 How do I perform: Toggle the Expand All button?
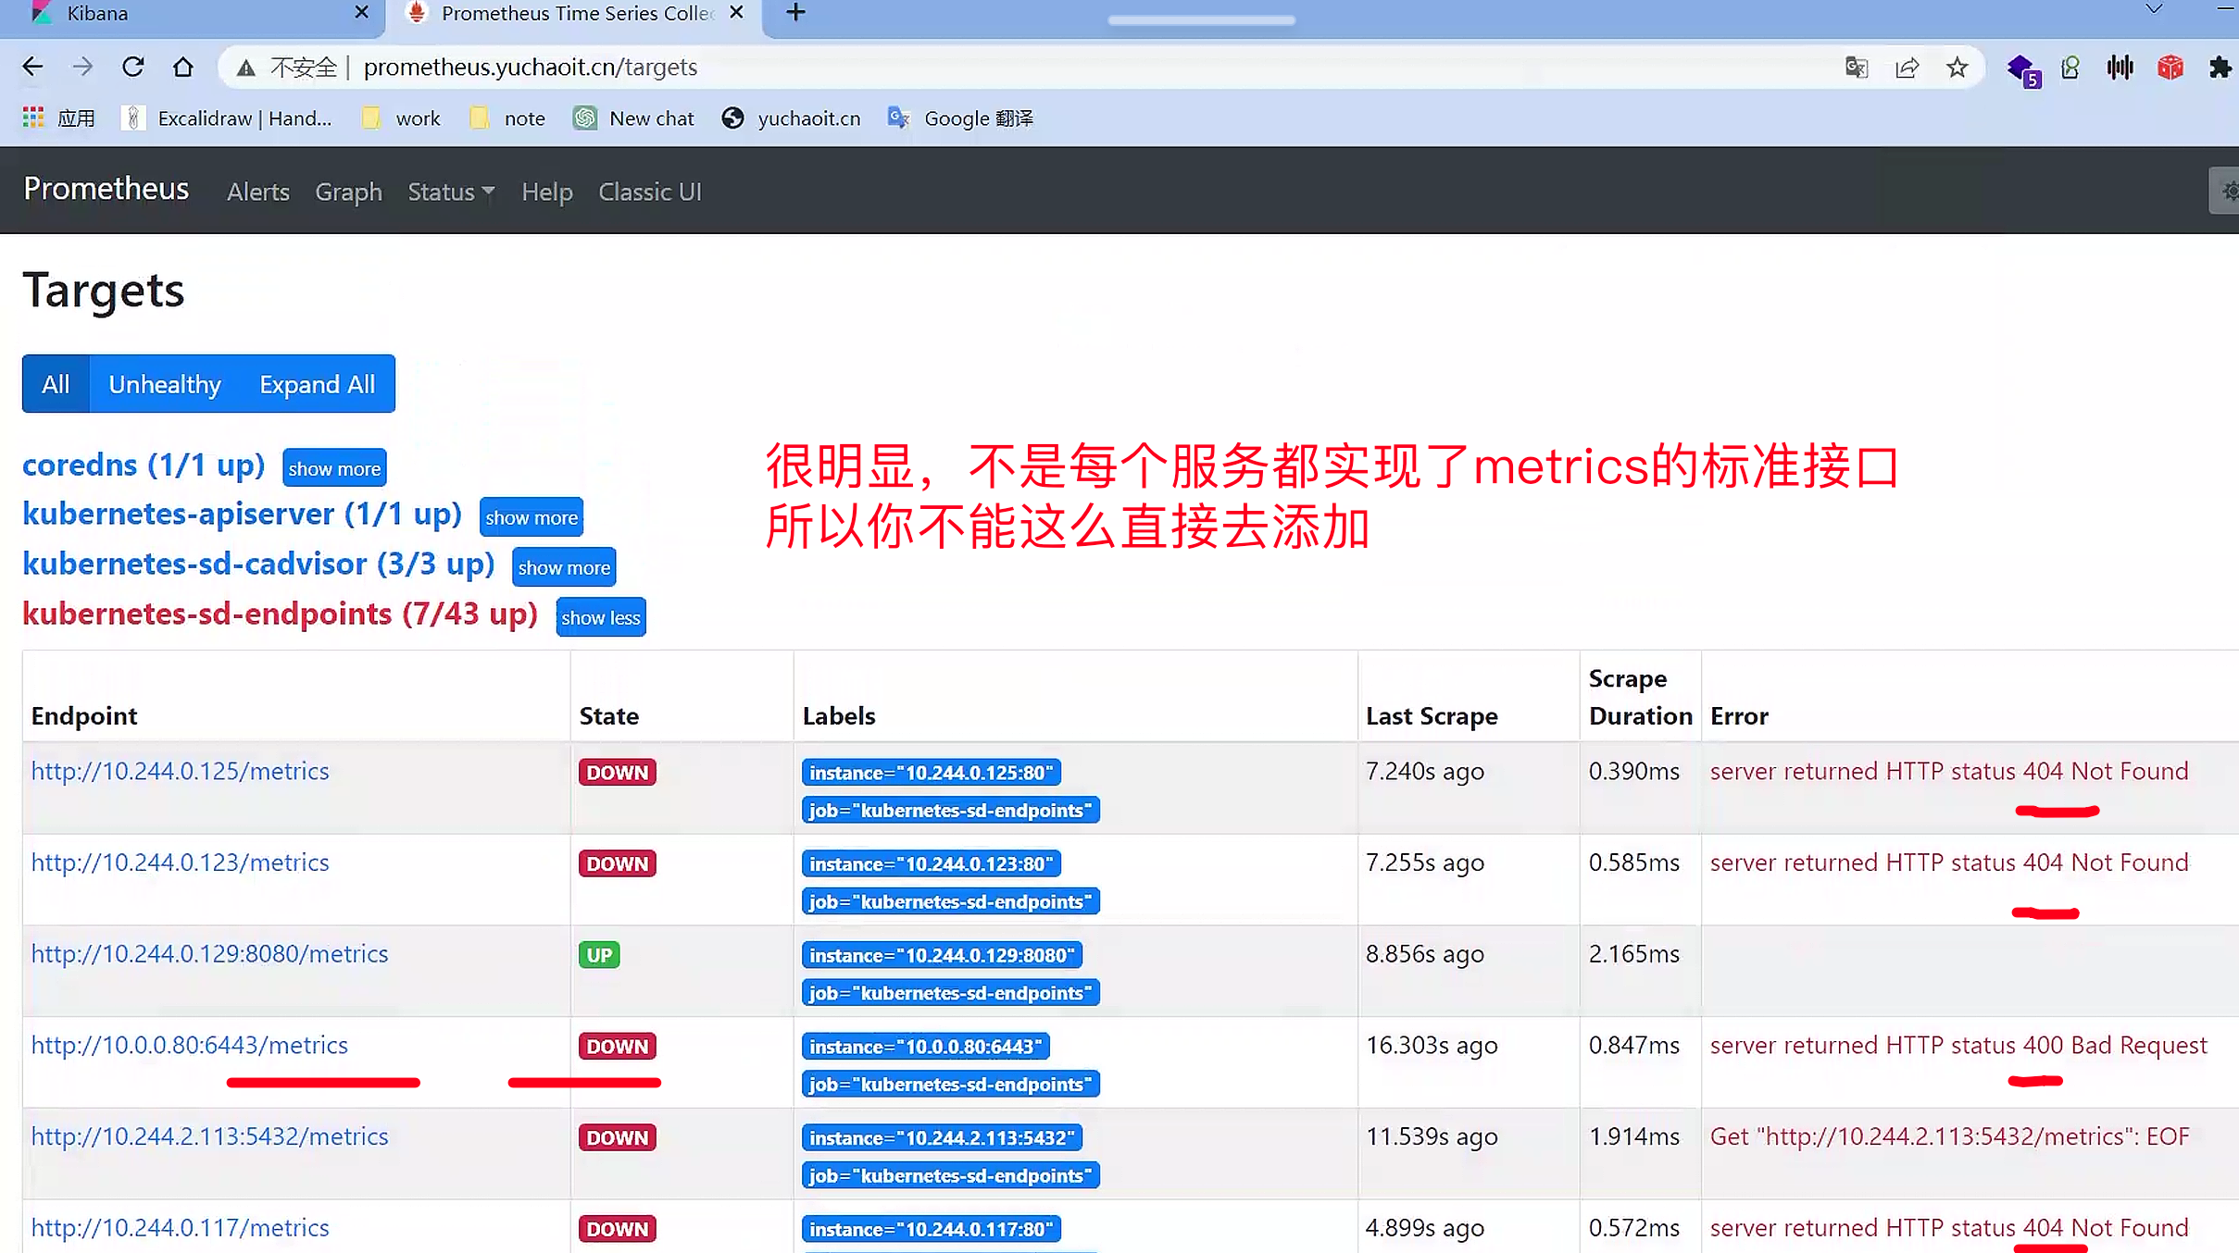(x=317, y=384)
